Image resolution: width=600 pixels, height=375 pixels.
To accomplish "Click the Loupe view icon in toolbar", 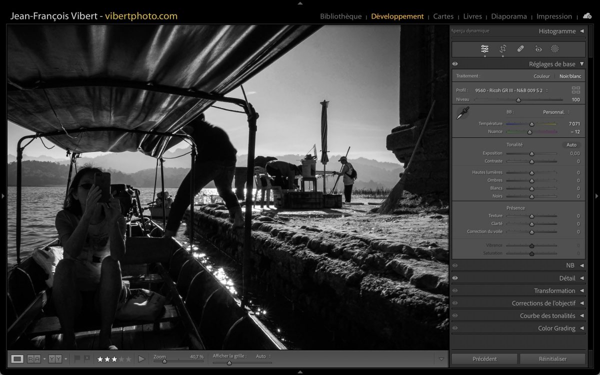I will [x=17, y=358].
